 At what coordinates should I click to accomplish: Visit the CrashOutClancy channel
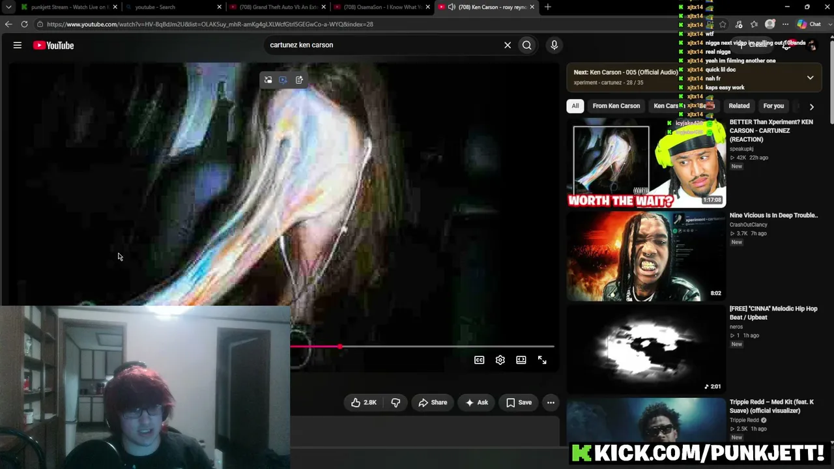click(749, 225)
